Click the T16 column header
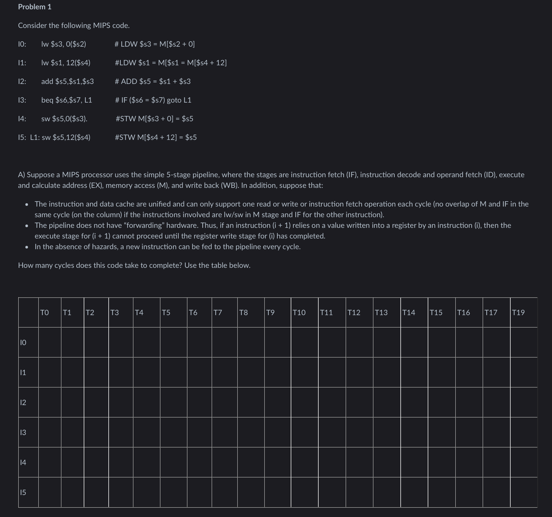 tap(469, 312)
